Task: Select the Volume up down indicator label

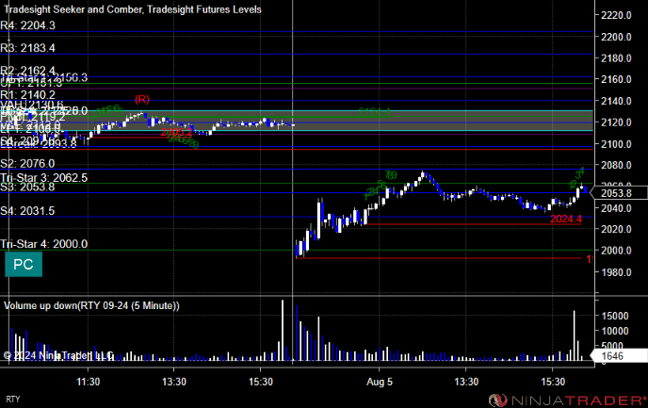Action: [91, 306]
